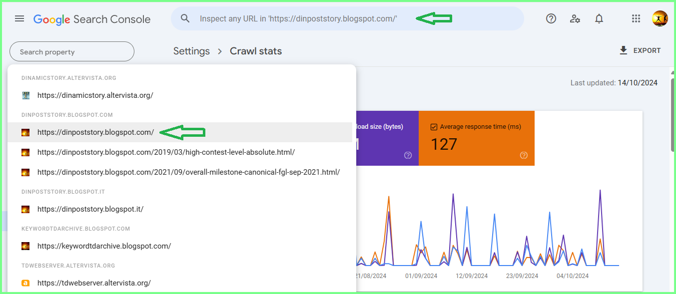Click favicon beside dinpoststory.blogspot.it property
This screenshot has height=294, width=676.
pyautogui.click(x=25, y=209)
